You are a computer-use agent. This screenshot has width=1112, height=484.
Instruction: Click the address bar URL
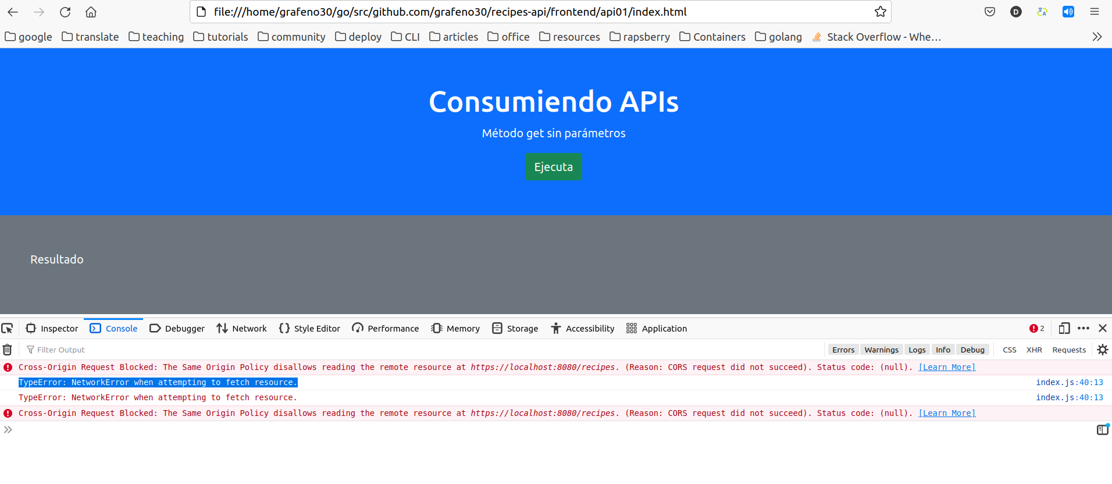click(450, 12)
